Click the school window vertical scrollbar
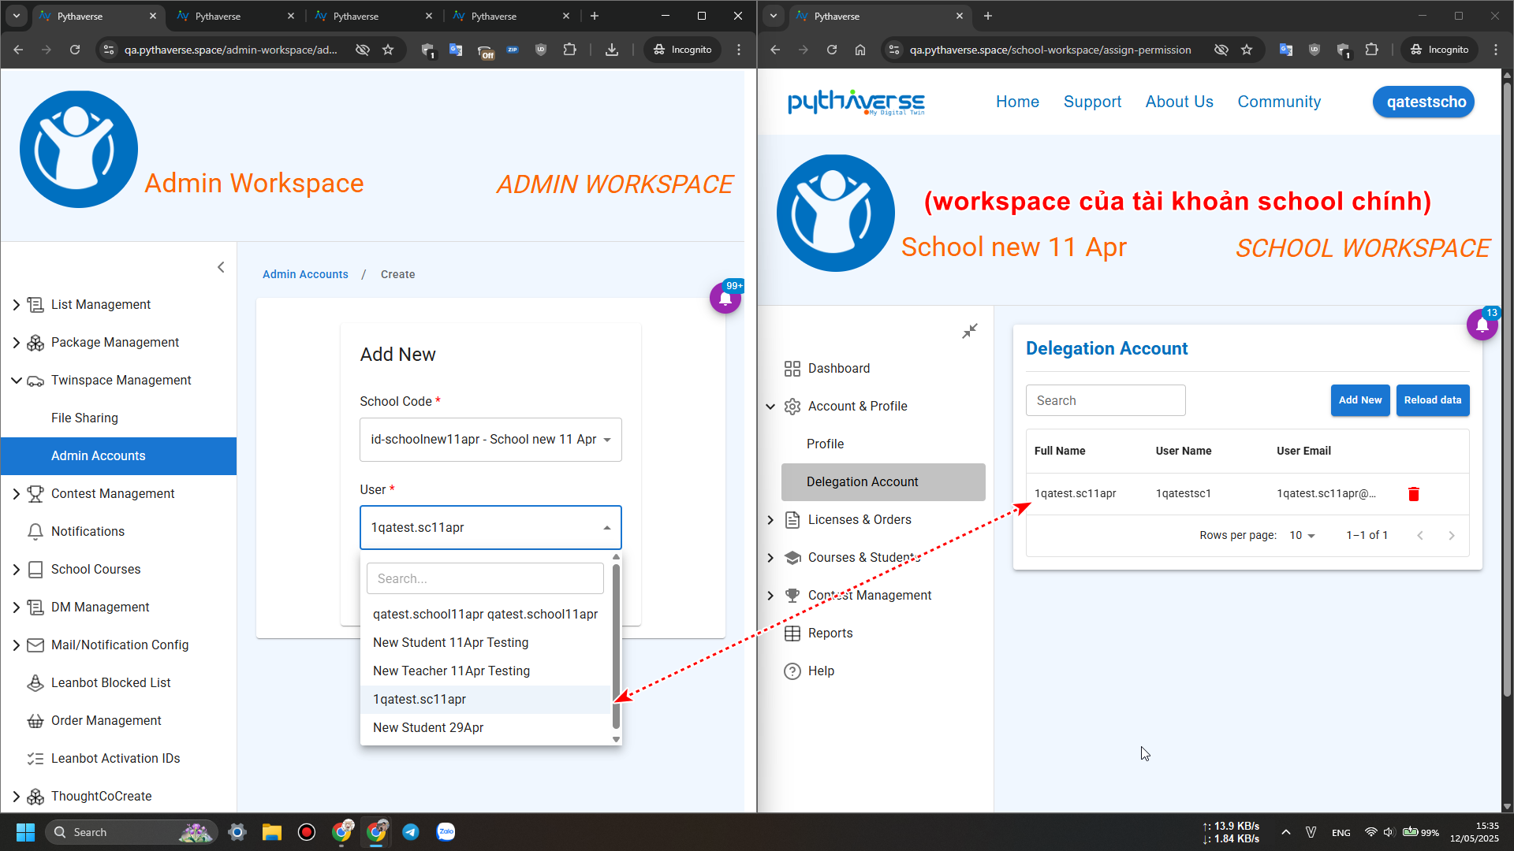Viewport: 1514px width, 851px height. tap(1507, 389)
